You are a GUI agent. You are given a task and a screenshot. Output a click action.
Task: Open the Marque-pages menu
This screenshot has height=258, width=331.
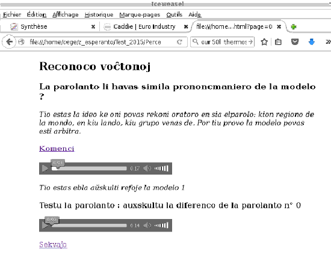click(x=140, y=14)
